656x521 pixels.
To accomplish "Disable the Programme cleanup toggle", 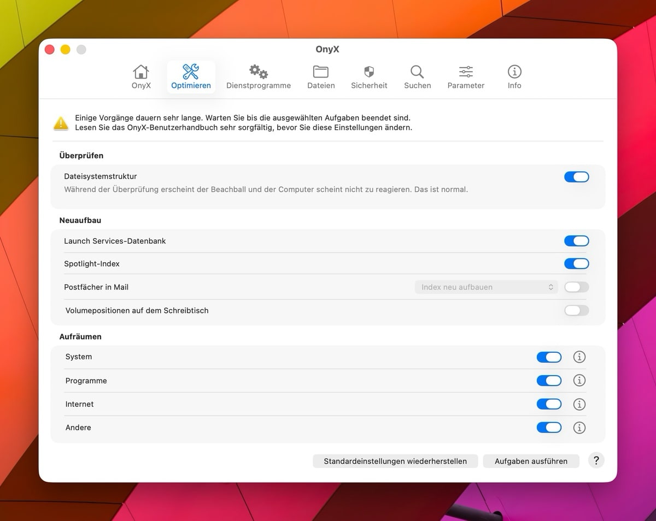I will point(549,381).
